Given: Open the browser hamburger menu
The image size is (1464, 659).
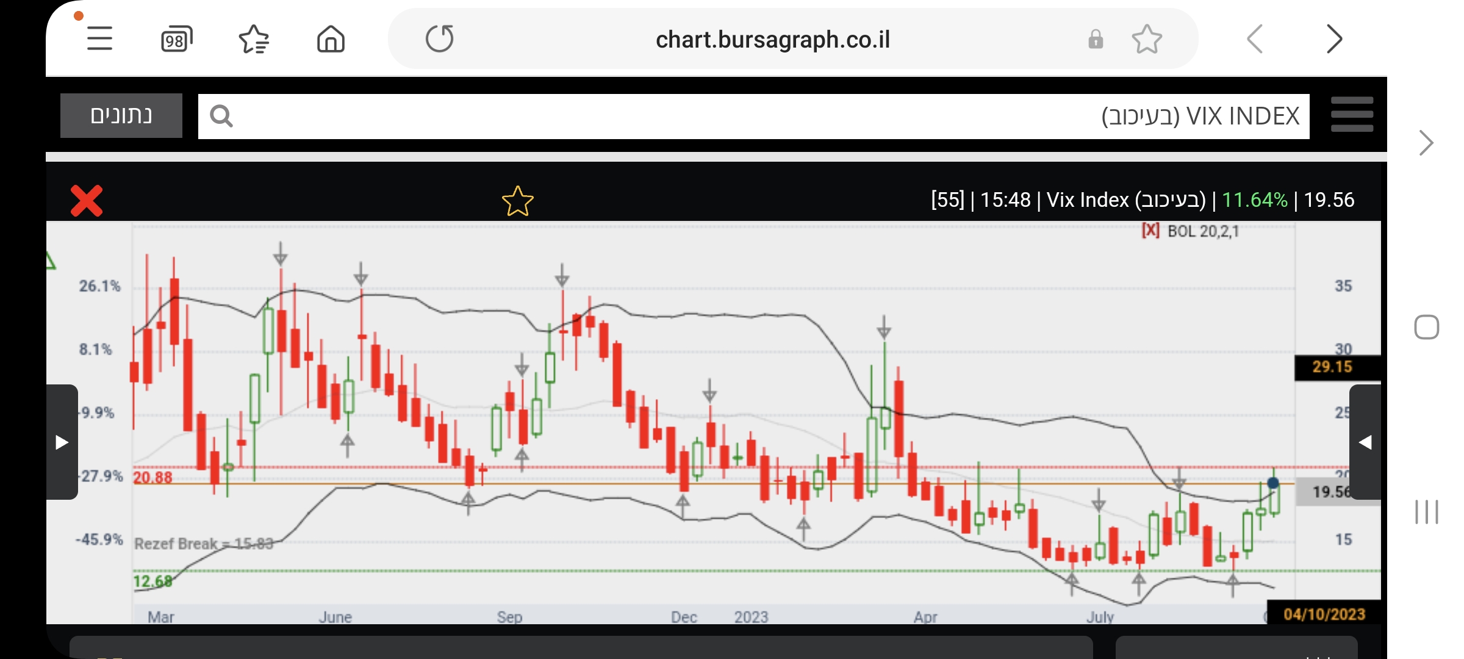Looking at the screenshot, I should 99,39.
